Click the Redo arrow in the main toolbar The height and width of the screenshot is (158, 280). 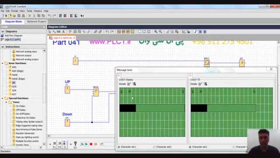point(54,16)
